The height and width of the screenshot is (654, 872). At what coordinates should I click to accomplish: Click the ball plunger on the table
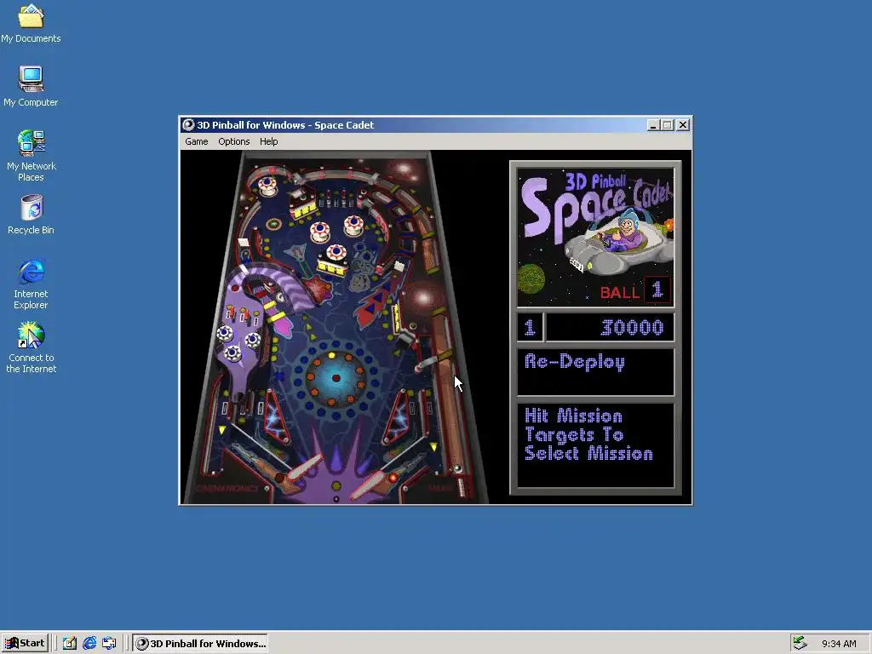coord(461,488)
